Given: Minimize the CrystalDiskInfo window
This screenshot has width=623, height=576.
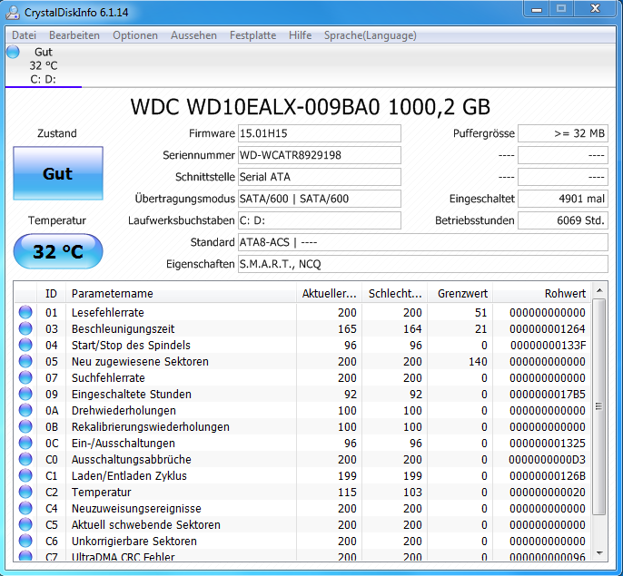Looking at the screenshot, I should [x=537, y=9].
